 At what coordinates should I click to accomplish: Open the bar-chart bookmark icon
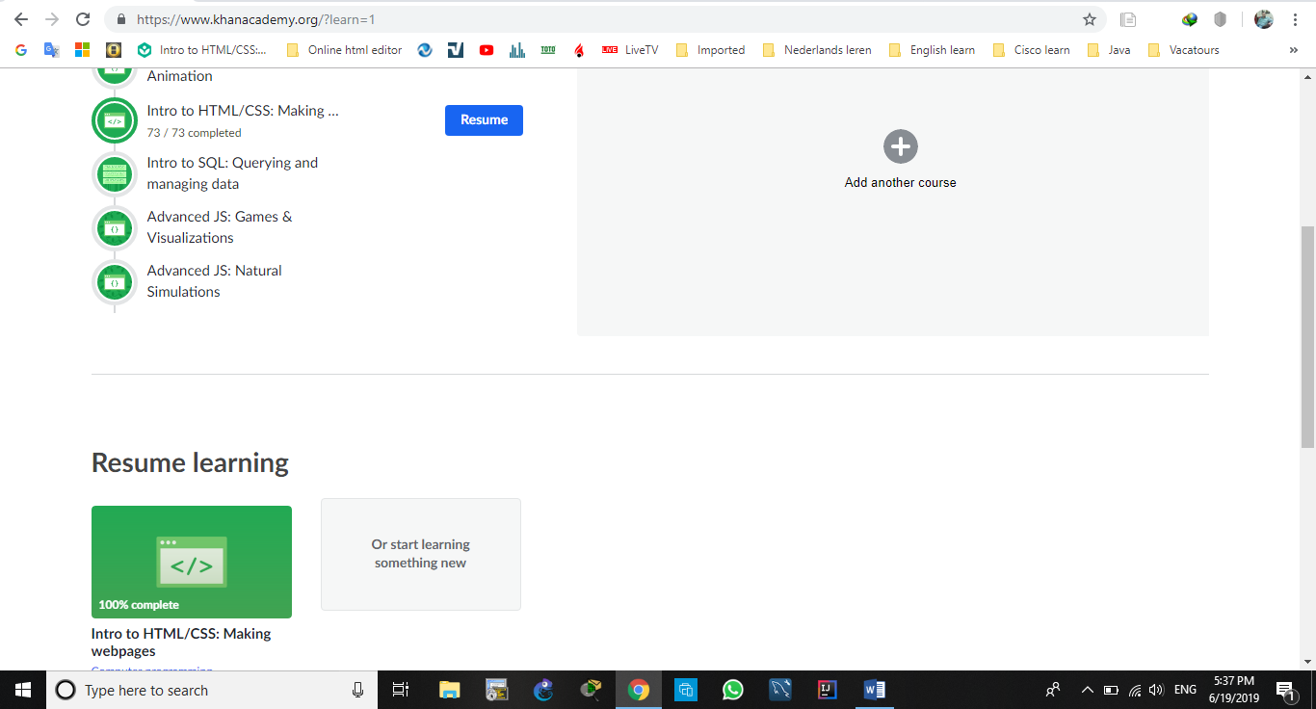pyautogui.click(x=517, y=50)
